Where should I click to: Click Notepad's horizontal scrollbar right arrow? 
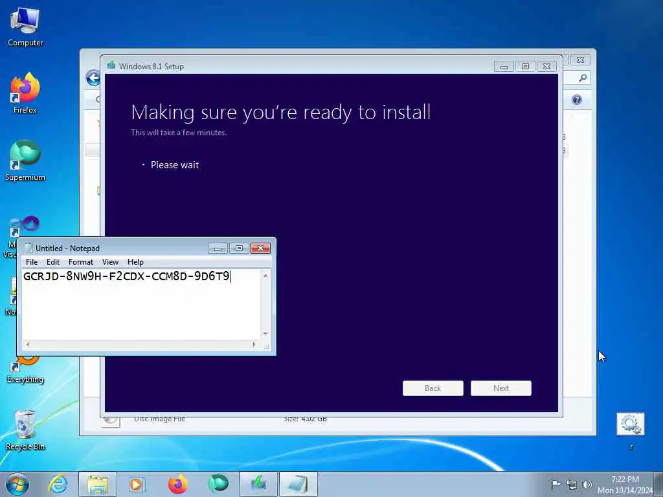[x=254, y=344]
